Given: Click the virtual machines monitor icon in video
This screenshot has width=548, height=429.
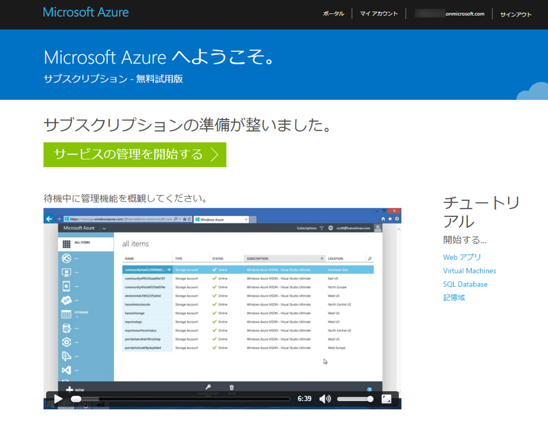Looking at the screenshot, I should [67, 272].
